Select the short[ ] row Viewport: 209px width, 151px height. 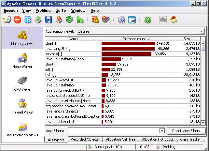coord(123,64)
